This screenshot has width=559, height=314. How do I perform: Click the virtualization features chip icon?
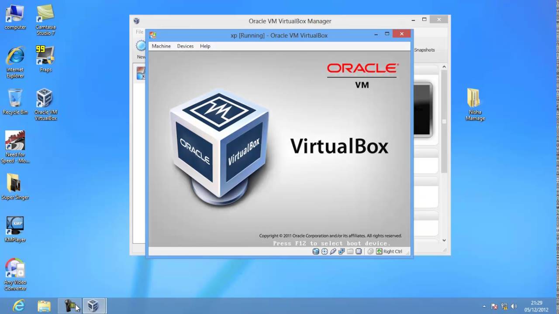[x=359, y=251]
